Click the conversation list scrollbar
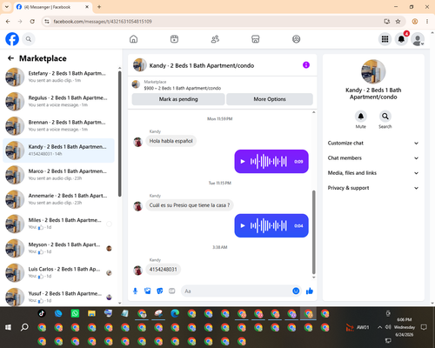 pyautogui.click(x=119, y=133)
